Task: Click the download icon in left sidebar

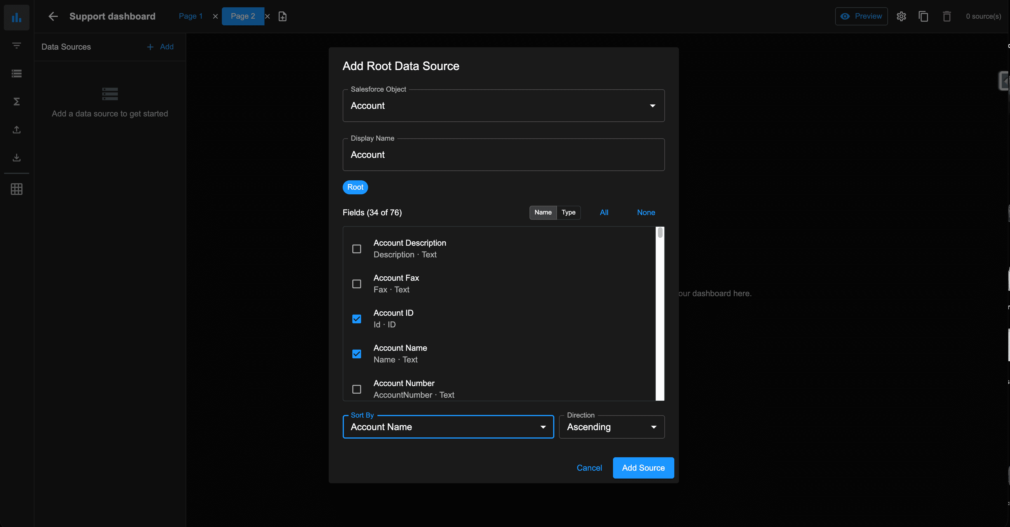Action: [16, 158]
